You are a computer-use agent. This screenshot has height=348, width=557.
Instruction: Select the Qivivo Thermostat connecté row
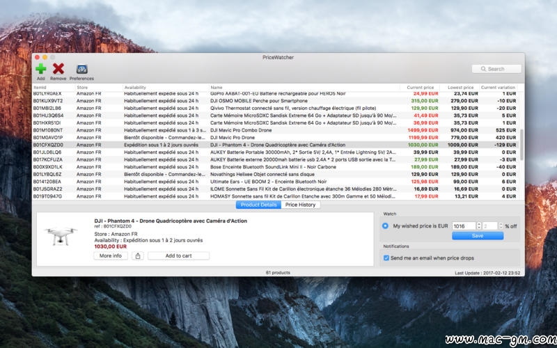click(x=275, y=109)
